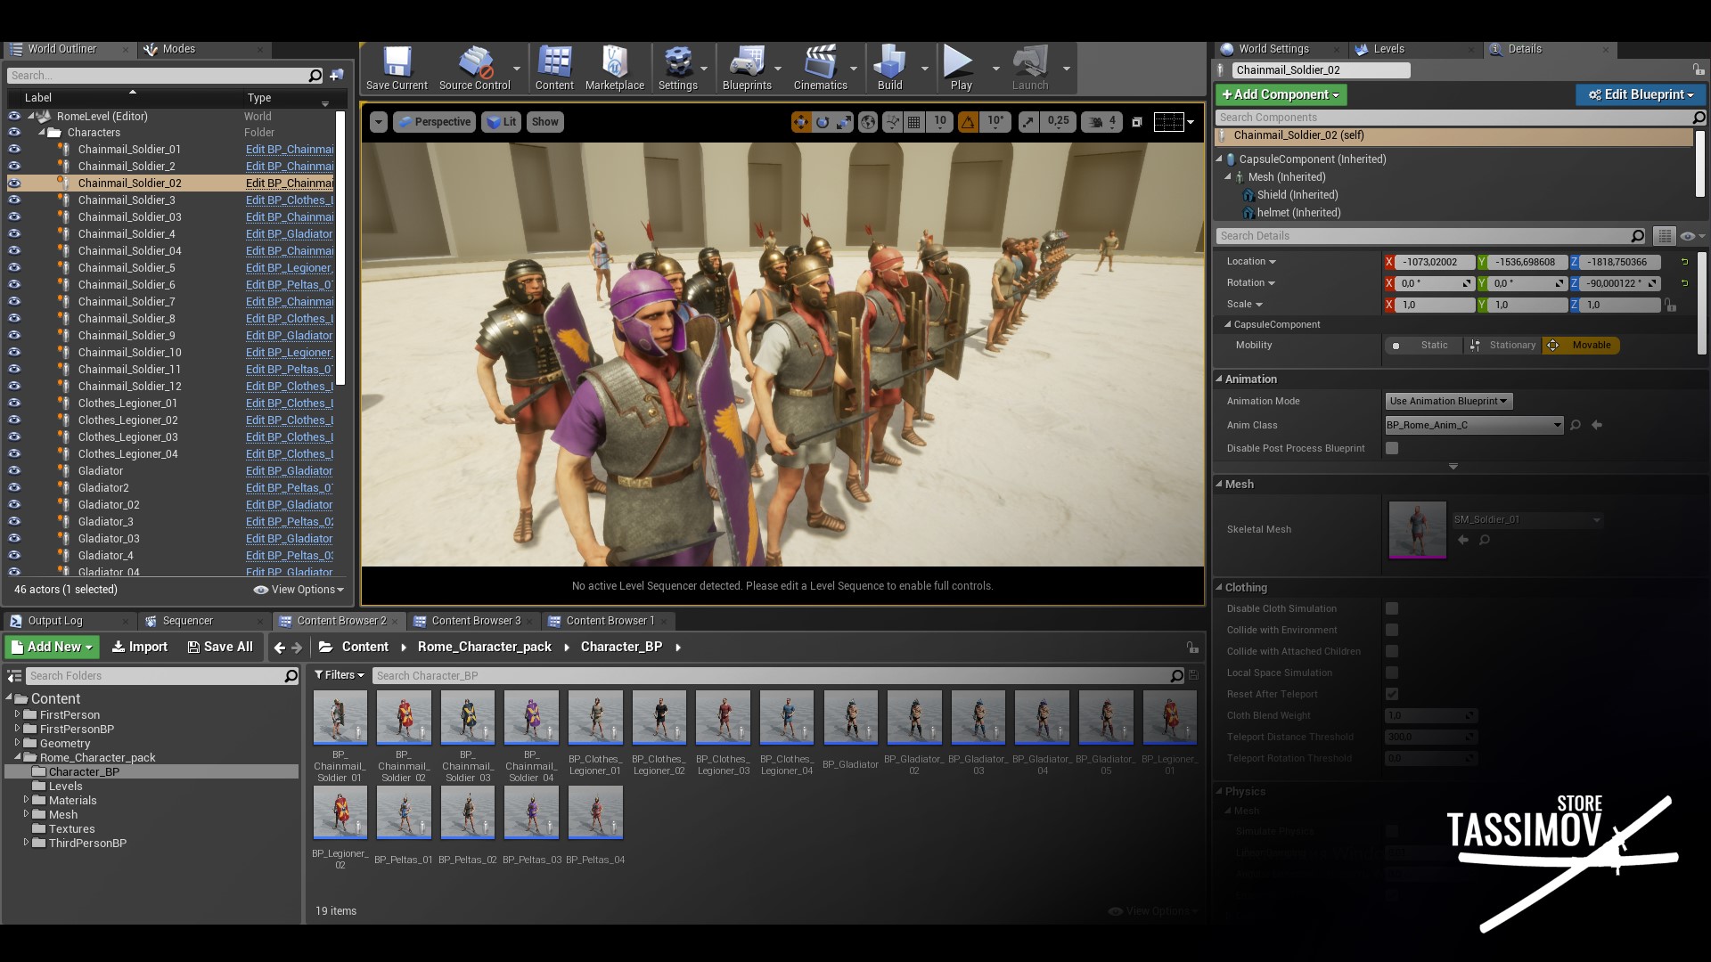
Task: Open the Animation Mode dropdown
Action: 1448,401
